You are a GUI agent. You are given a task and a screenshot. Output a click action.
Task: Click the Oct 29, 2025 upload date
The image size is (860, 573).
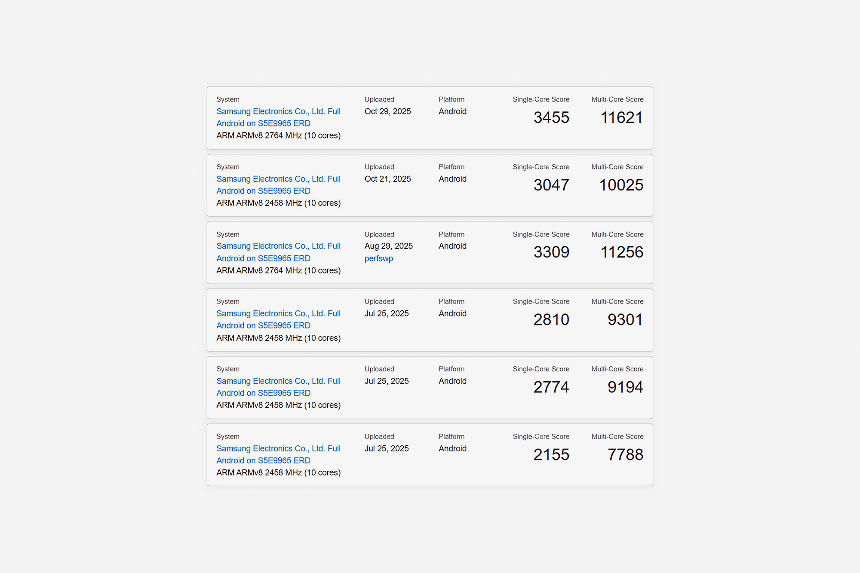[387, 111]
